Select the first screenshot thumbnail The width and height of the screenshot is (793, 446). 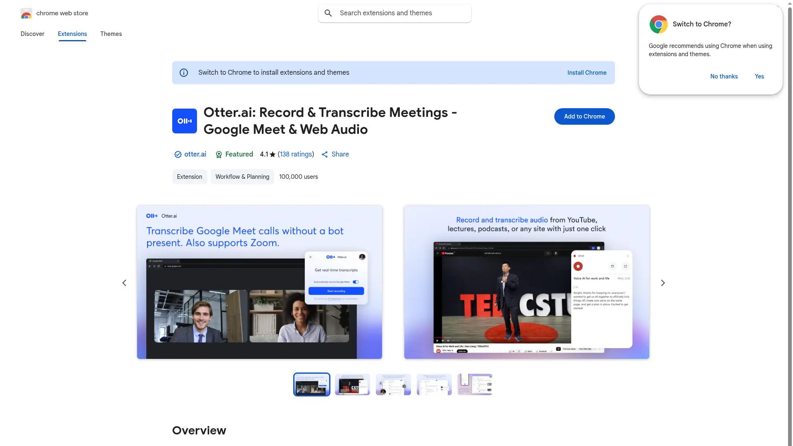click(x=312, y=384)
